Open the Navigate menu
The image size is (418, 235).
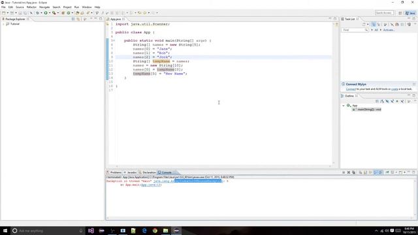[x=44, y=7]
